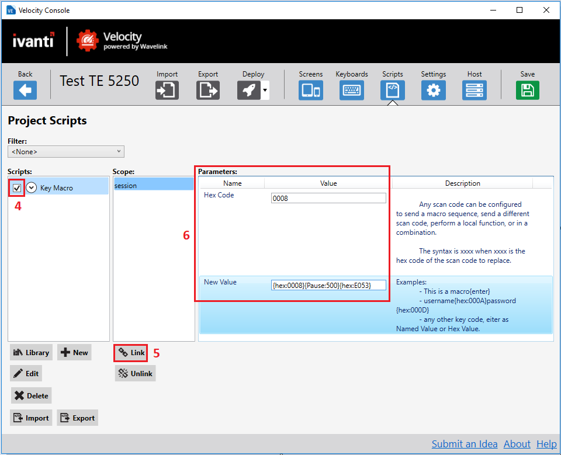The width and height of the screenshot is (561, 455).
Task: Save the project using the Save icon
Action: (x=527, y=89)
